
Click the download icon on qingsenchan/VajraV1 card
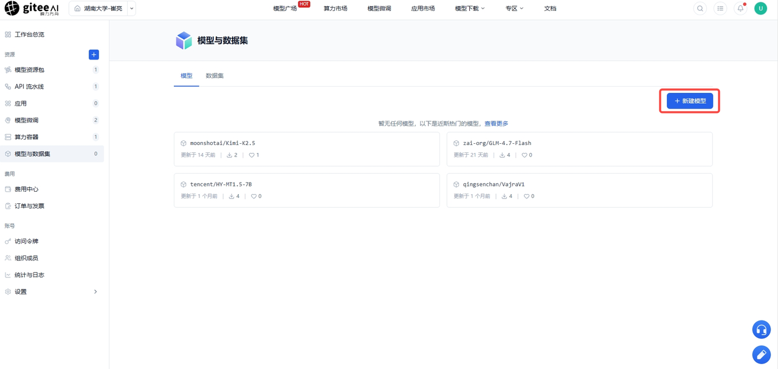pos(504,197)
